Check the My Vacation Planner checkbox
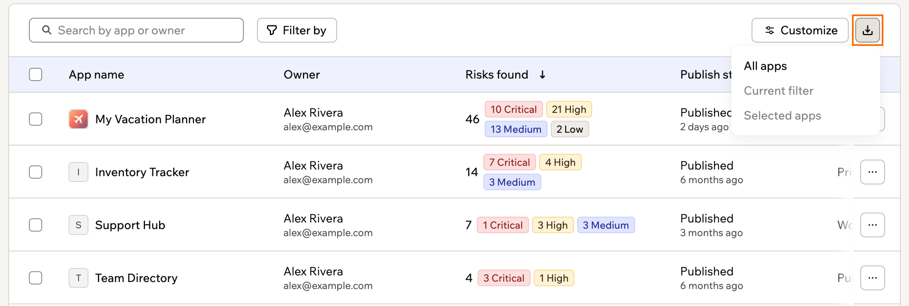The height and width of the screenshot is (306, 909). 36,119
